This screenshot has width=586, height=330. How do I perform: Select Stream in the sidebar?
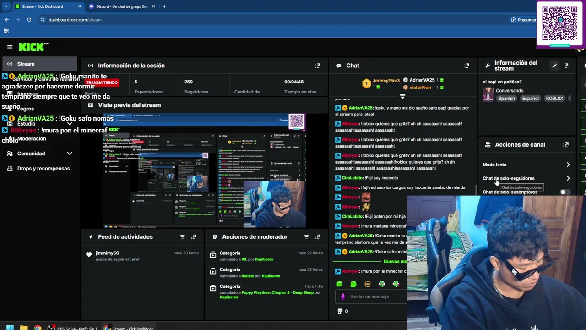[40, 64]
